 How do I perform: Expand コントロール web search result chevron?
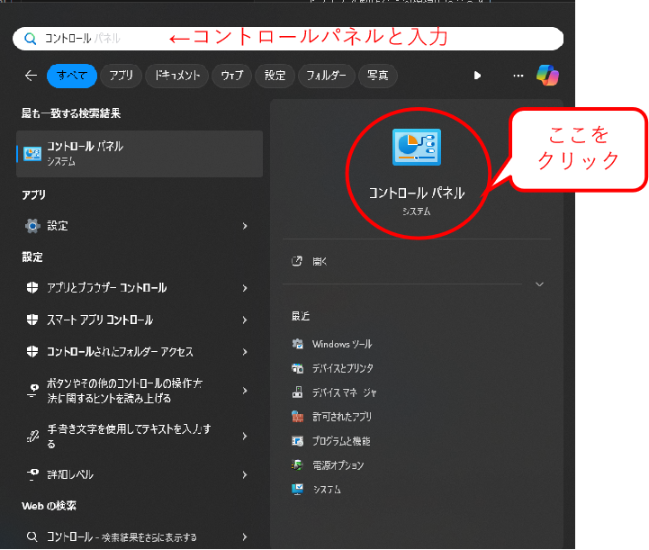point(245,537)
